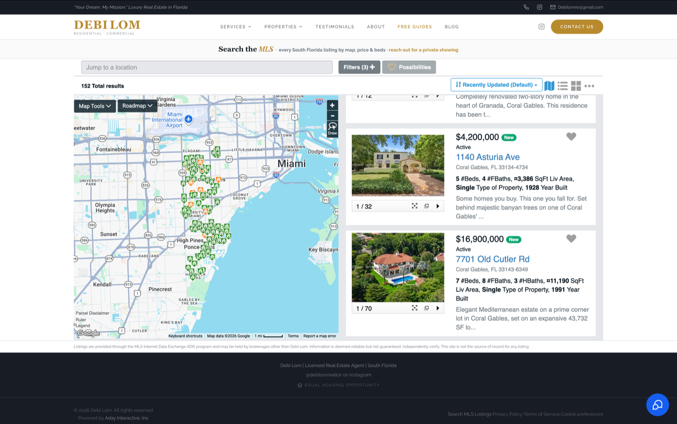Open the Filters (3) button
The width and height of the screenshot is (677, 424).
tap(359, 67)
